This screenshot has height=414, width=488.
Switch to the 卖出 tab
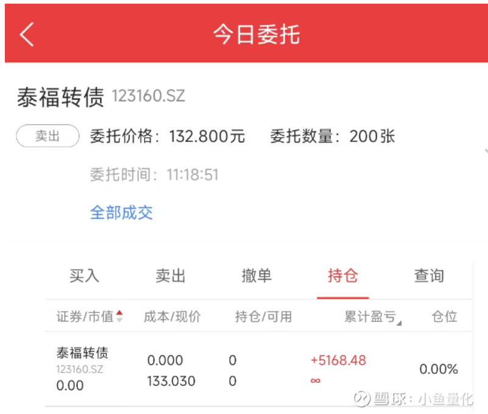[x=171, y=276]
